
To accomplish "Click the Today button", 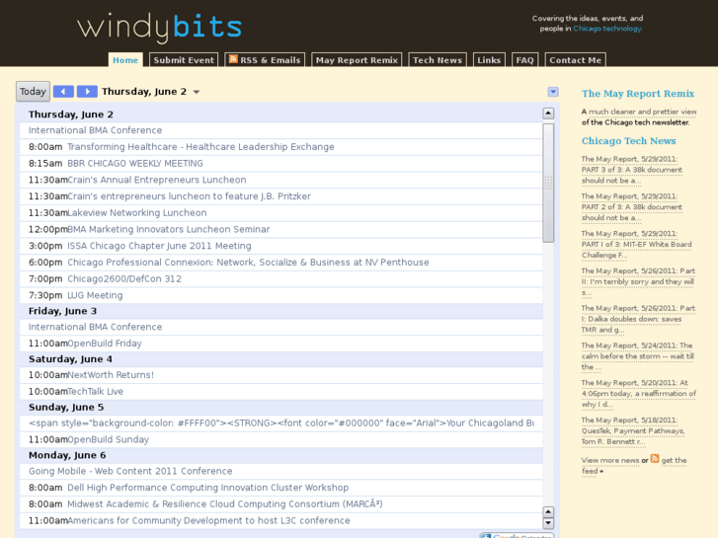I will [33, 92].
